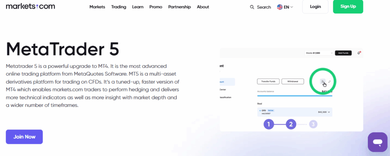The height and width of the screenshot is (156, 390).
Task: Select step 2 circle indicator
Action: point(291,124)
